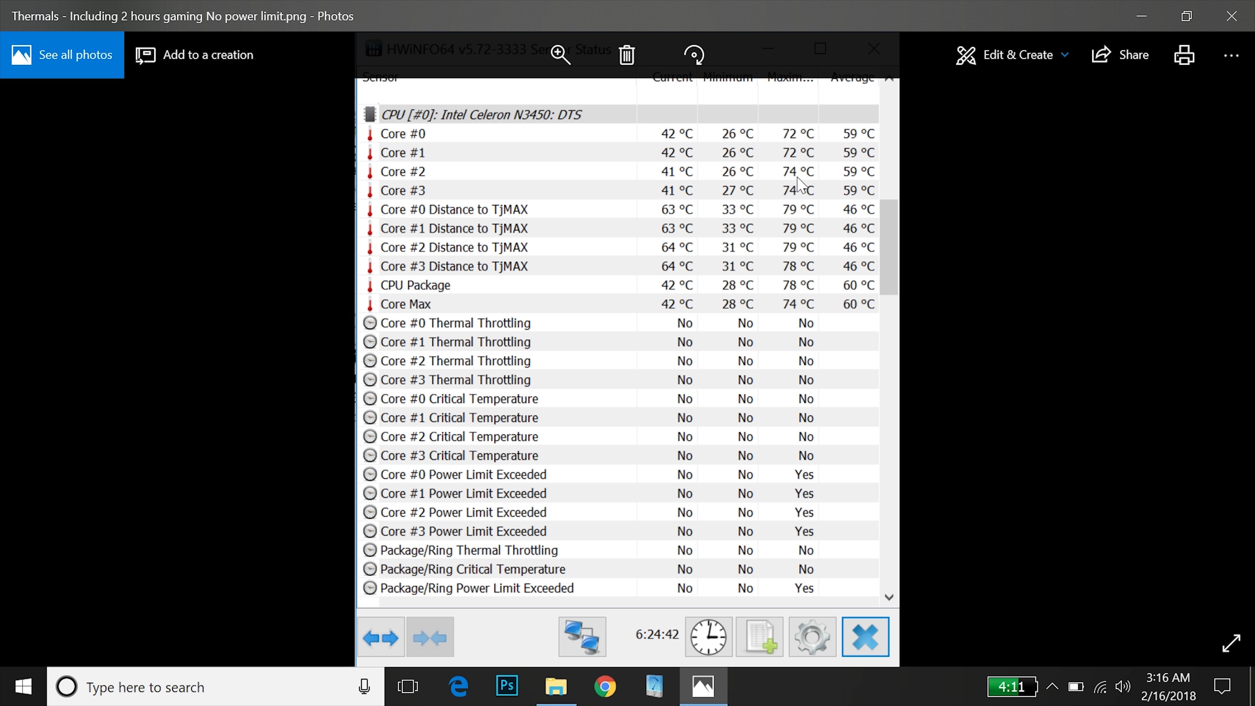
Task: Click the Core #2 temperature row label
Action: [403, 172]
